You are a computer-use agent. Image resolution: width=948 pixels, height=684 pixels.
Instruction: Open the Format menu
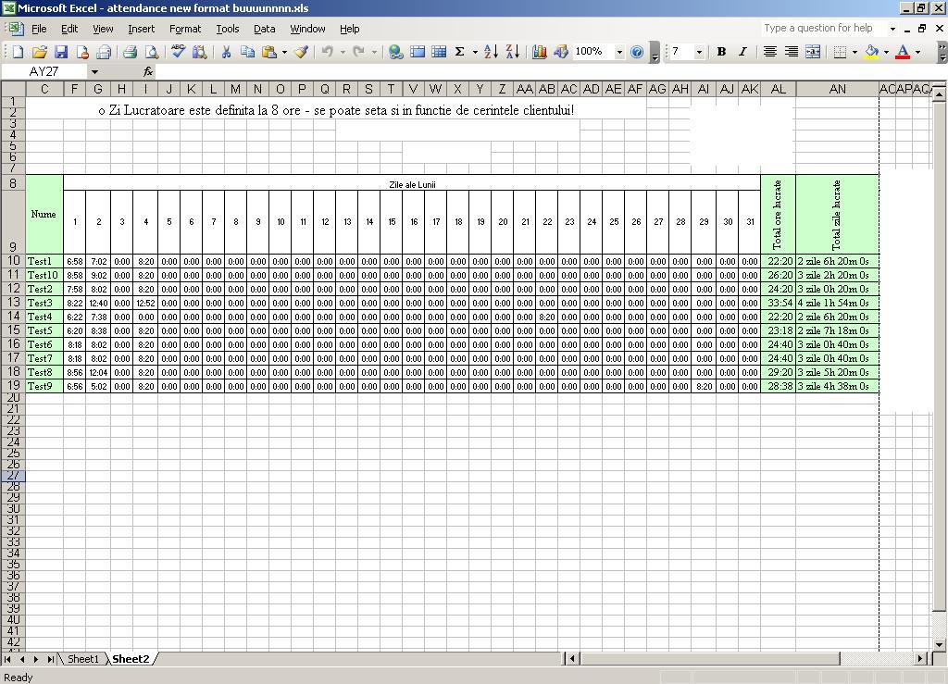click(184, 29)
